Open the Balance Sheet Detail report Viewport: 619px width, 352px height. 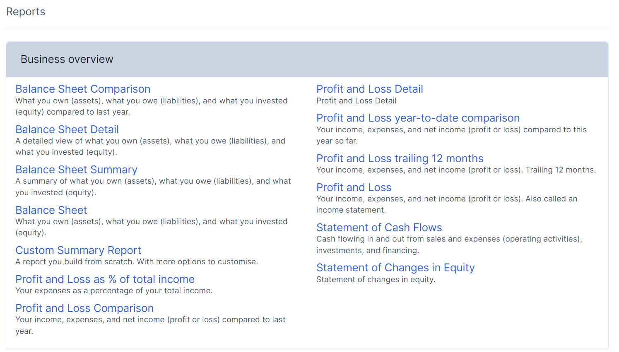click(x=67, y=129)
